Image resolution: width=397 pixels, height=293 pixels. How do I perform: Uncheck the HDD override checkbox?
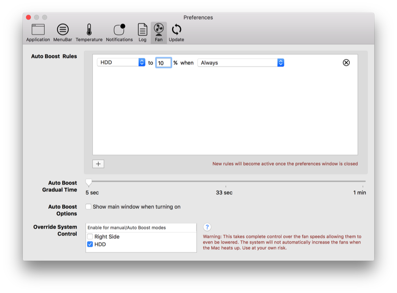click(90, 244)
